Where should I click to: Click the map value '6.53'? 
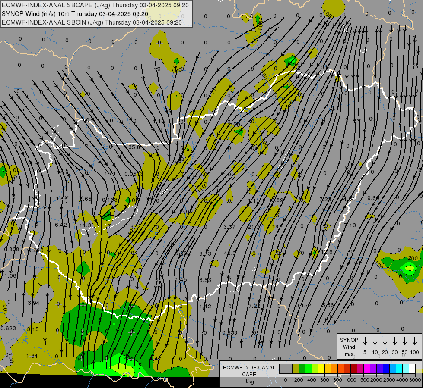(205, 280)
